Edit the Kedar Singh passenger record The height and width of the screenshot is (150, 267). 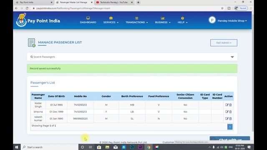[x=227, y=105]
